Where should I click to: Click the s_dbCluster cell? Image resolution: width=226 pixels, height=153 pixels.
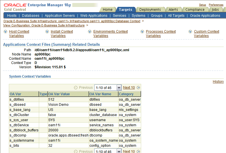coord(24,115)
